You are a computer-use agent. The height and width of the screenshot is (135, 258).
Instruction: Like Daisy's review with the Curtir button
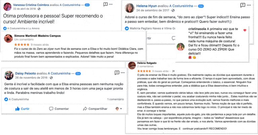(x=22, y=109)
